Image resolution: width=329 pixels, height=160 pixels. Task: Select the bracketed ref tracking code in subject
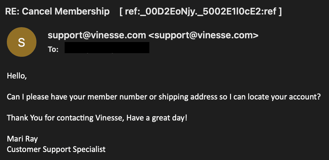(x=200, y=11)
